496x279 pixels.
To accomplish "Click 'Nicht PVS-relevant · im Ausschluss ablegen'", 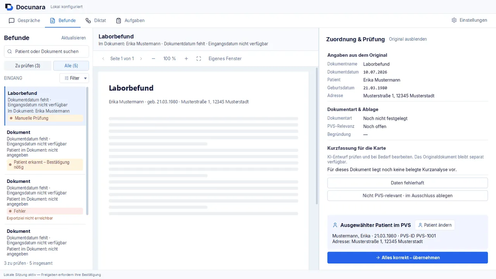I will point(408,196).
